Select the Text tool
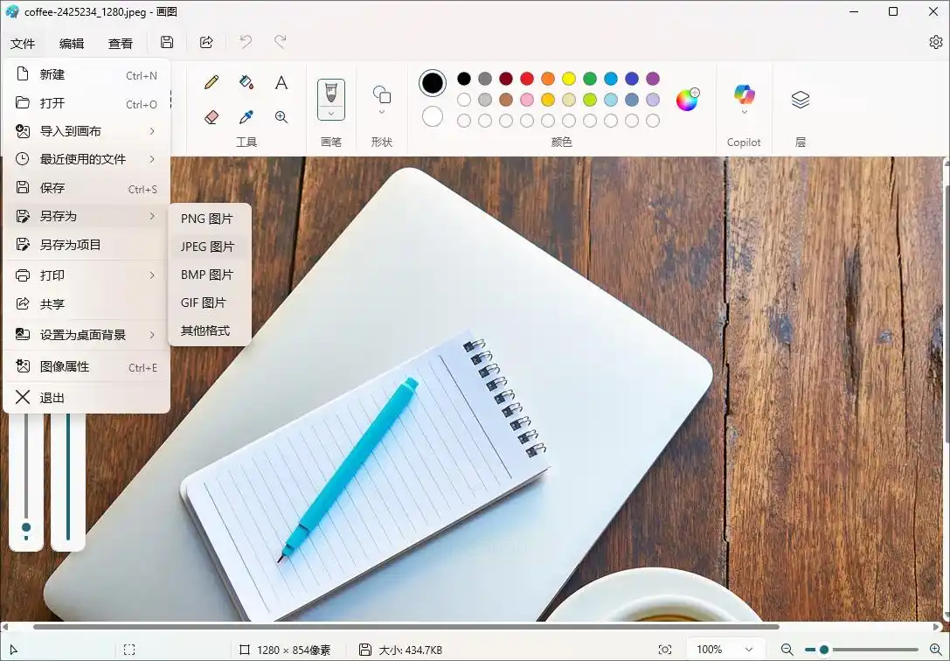Screen dimensions: 950x661 click(x=281, y=82)
